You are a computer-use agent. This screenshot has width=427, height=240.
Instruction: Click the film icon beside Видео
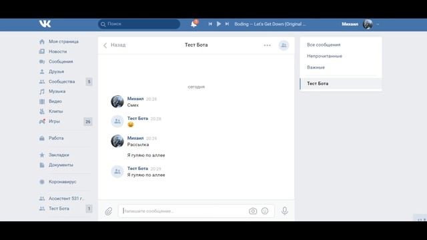coord(42,101)
